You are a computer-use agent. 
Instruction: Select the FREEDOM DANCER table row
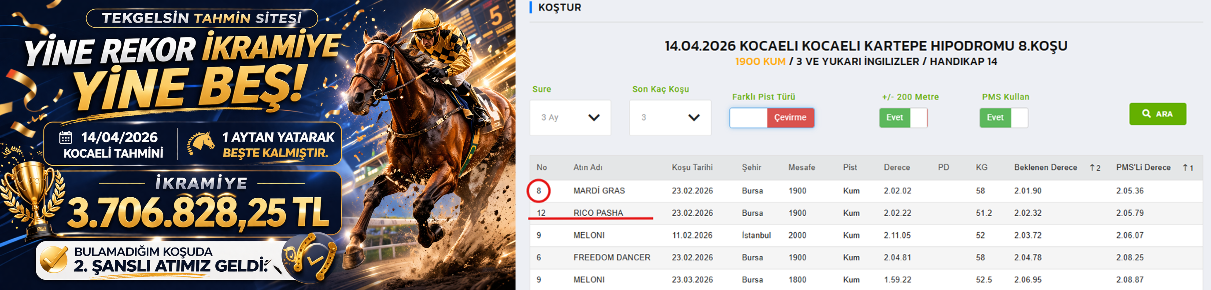pyautogui.click(x=612, y=258)
